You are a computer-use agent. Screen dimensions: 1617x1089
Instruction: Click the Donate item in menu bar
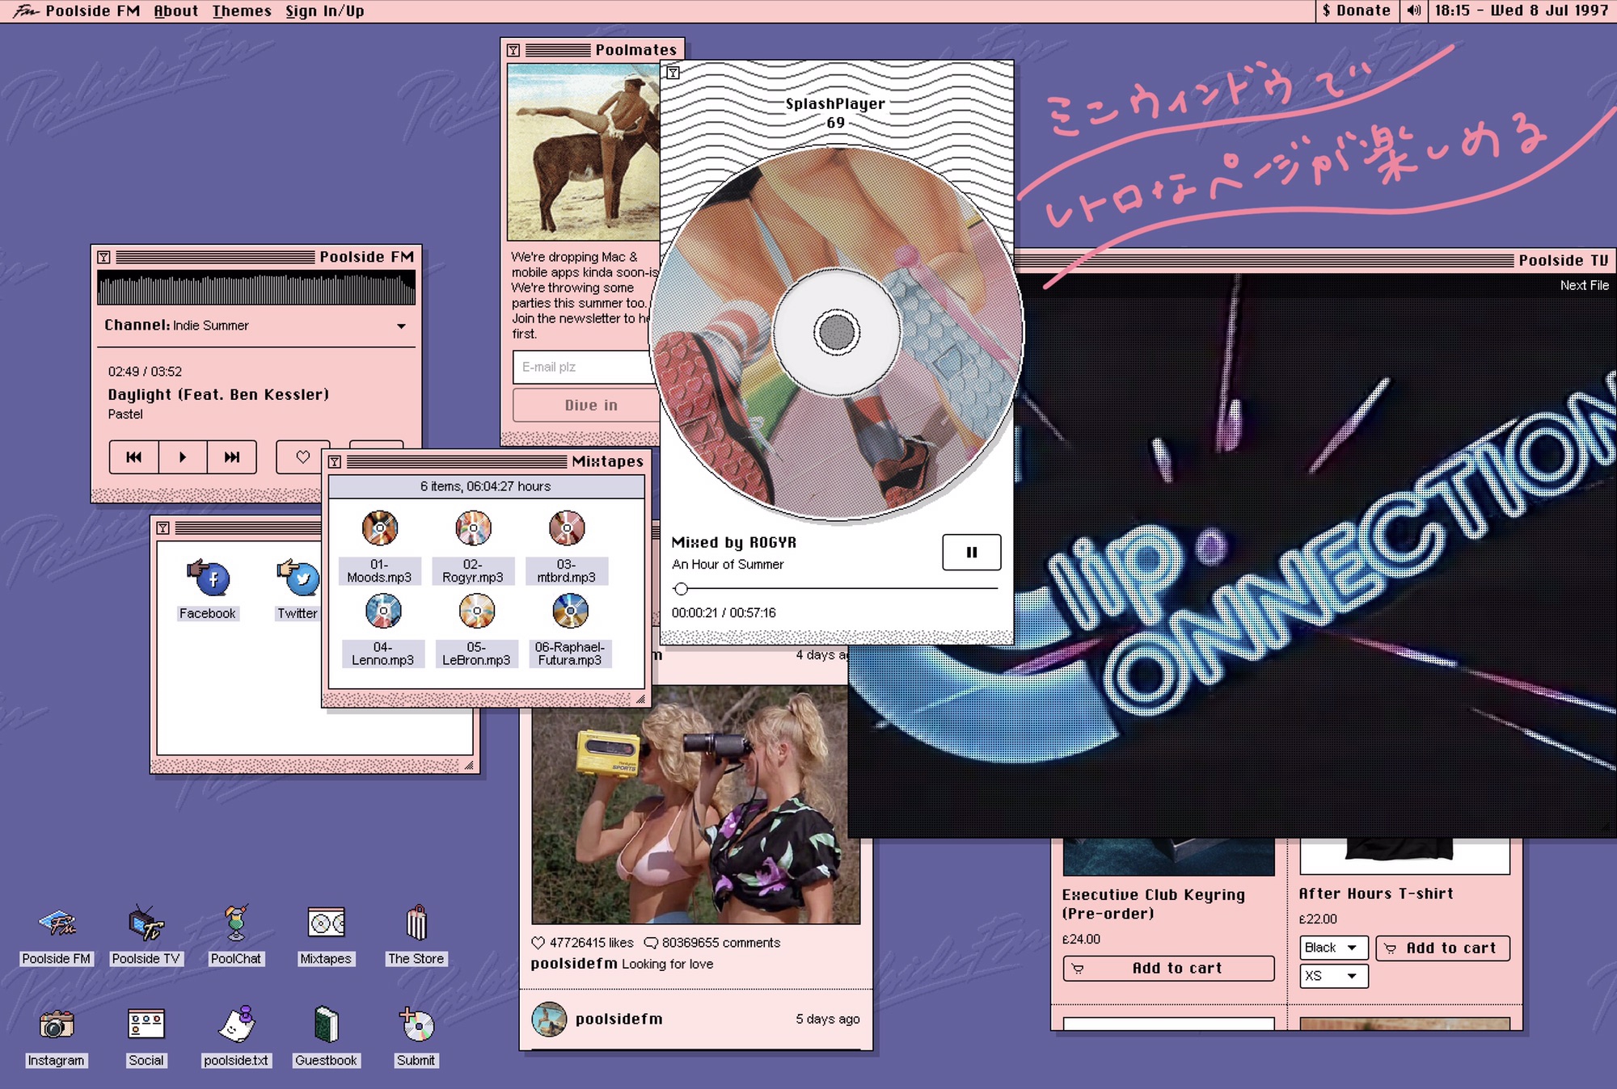pyautogui.click(x=1356, y=11)
